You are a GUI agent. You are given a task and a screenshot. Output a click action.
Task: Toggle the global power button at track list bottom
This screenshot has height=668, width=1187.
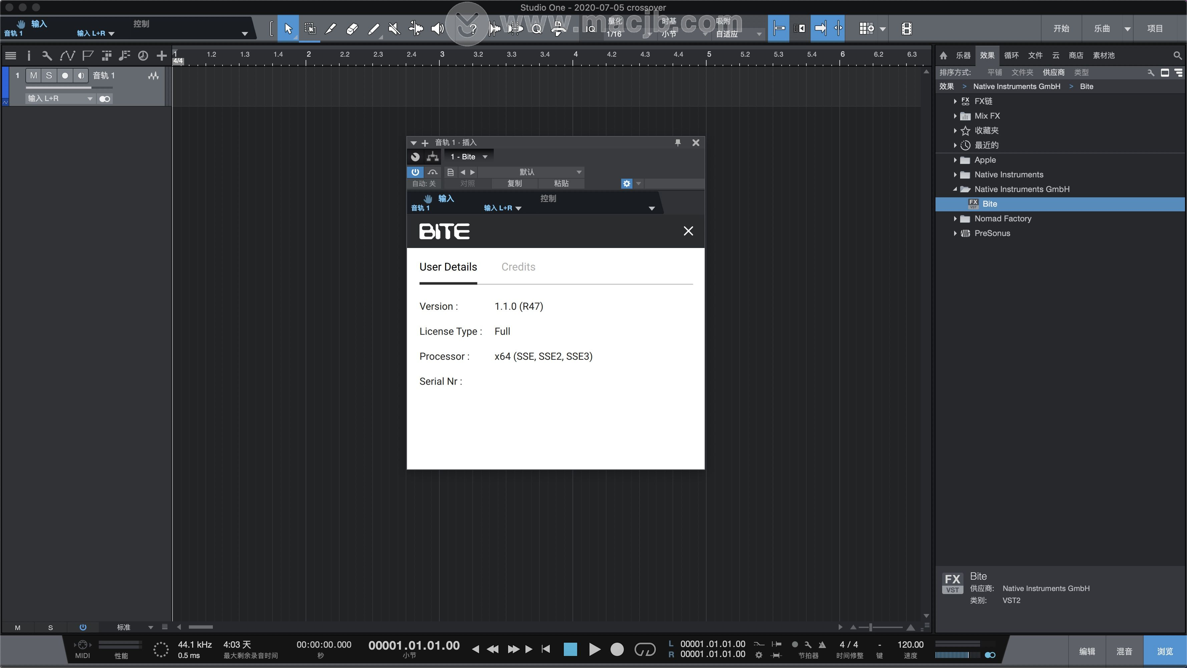click(x=83, y=627)
